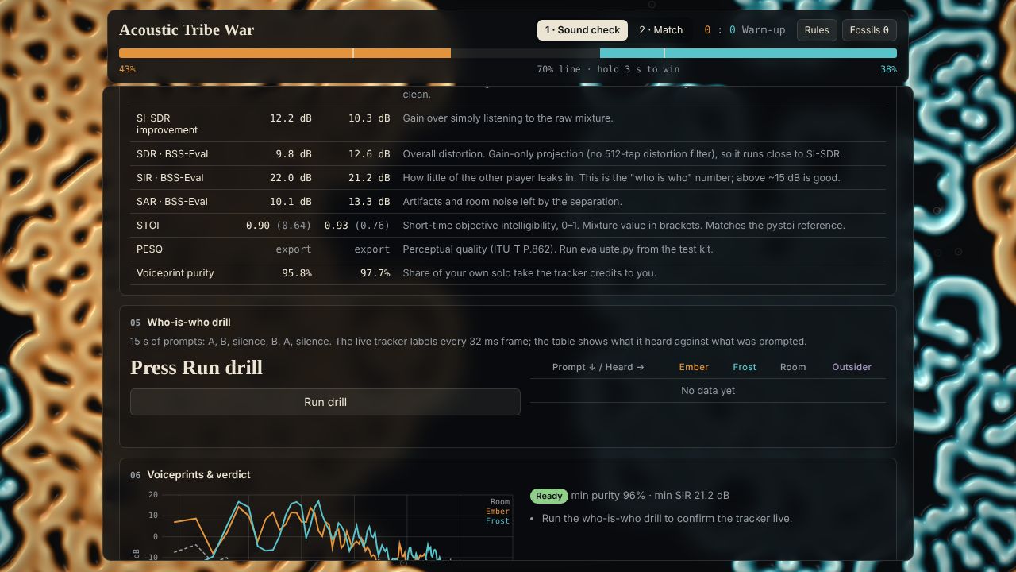Screen dimensions: 1016x572
Task: Click the 'min purity 96% · min SIR 21.2 dB' verdict
Action: click(x=650, y=496)
